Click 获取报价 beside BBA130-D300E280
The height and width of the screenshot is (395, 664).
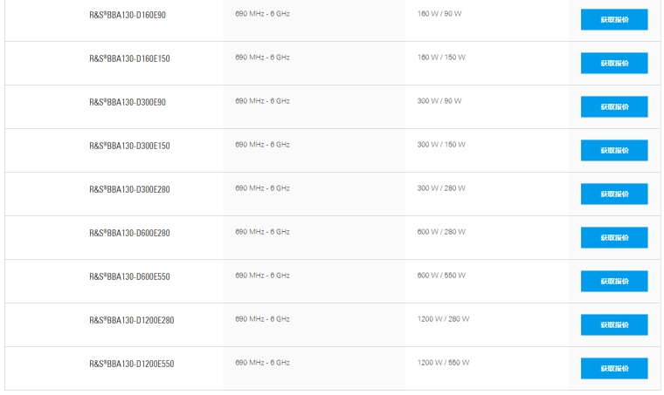pos(614,194)
